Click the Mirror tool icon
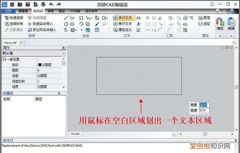This screenshot has height=153, width=240. pyautogui.click(x=160, y=18)
